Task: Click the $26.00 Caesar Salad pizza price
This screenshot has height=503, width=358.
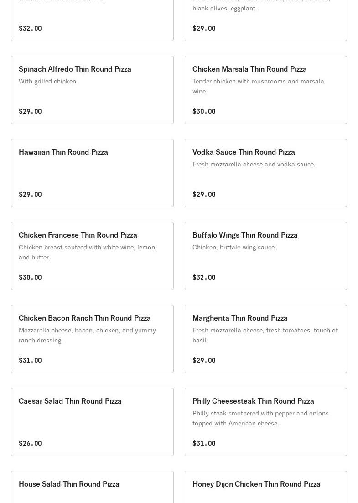Action: pos(30,443)
